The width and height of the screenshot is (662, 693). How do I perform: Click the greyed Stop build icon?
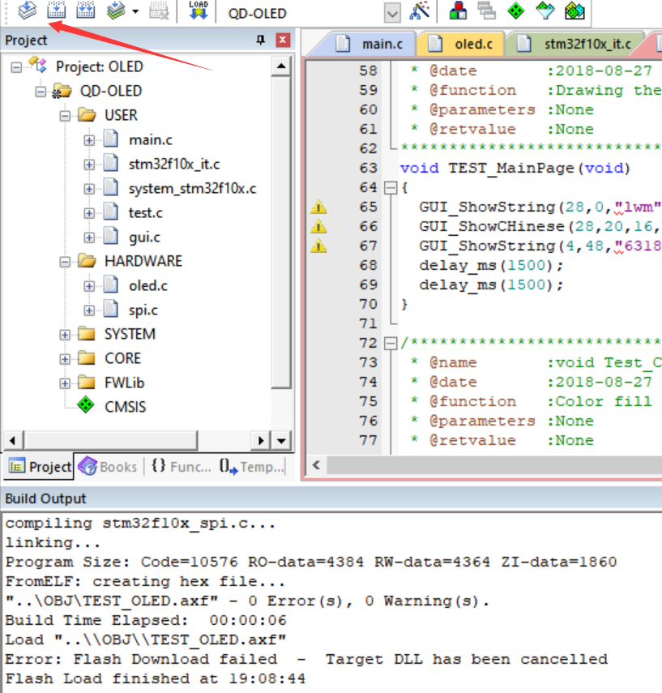159,11
